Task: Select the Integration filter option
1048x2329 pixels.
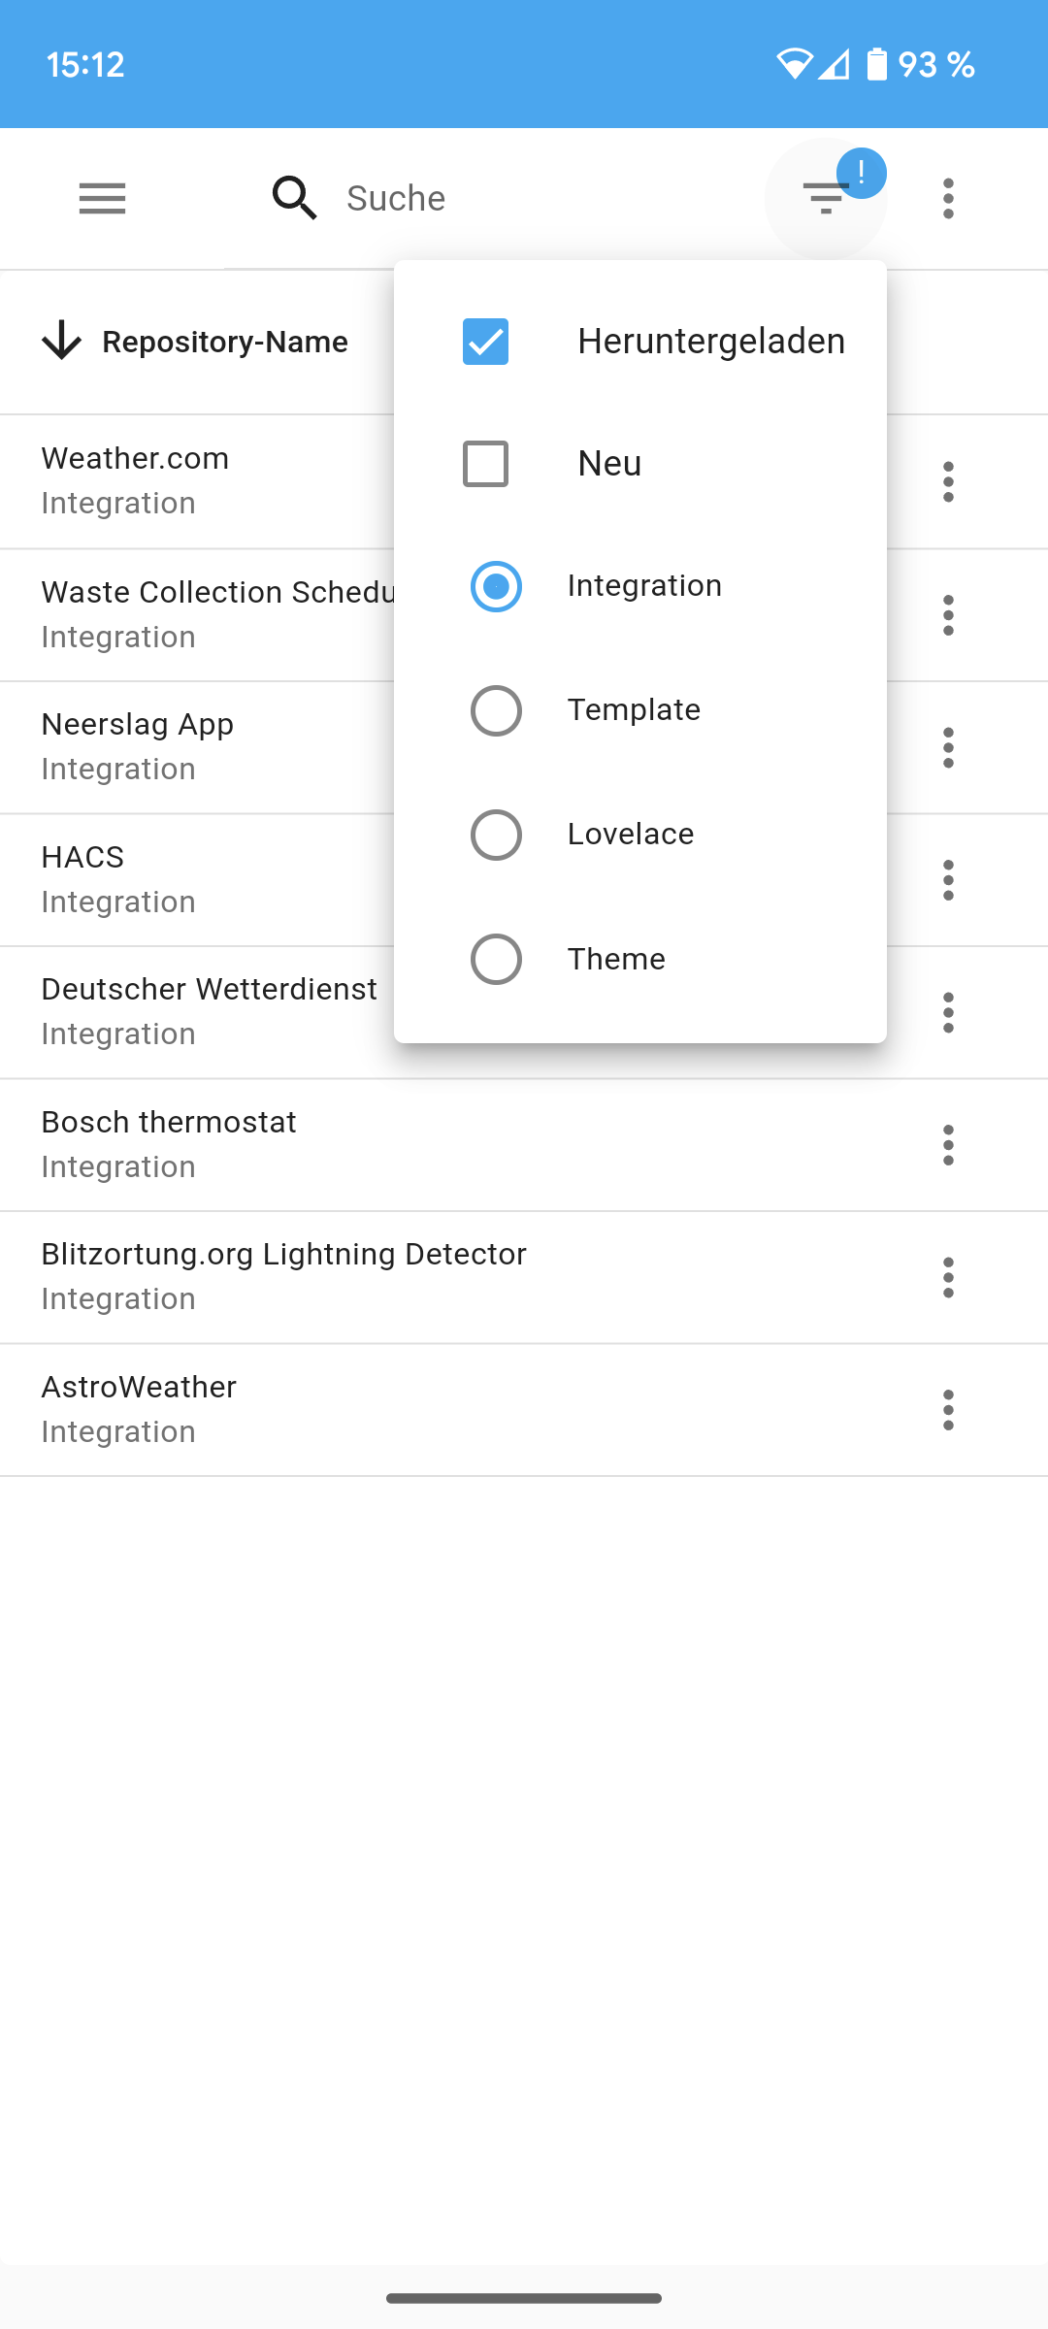Action: 496,586
